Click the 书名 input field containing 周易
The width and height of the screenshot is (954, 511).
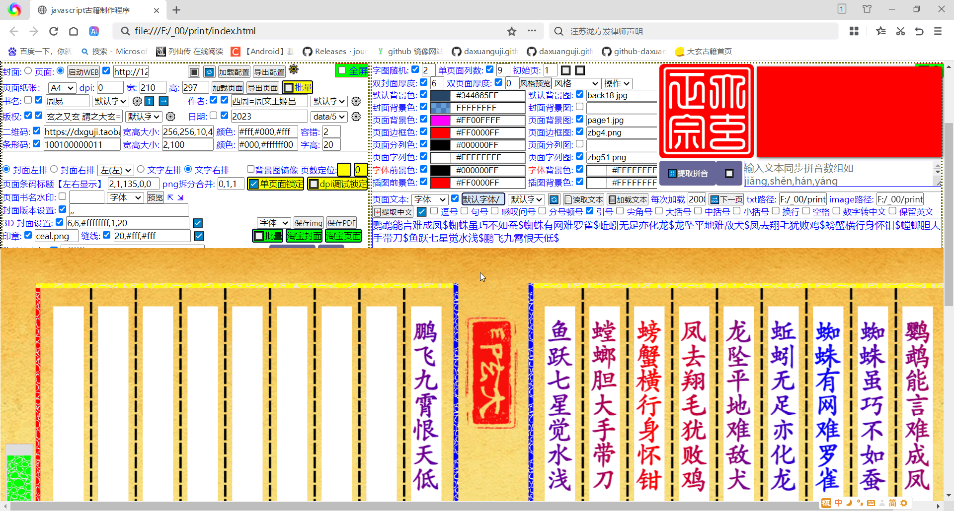[68, 101]
